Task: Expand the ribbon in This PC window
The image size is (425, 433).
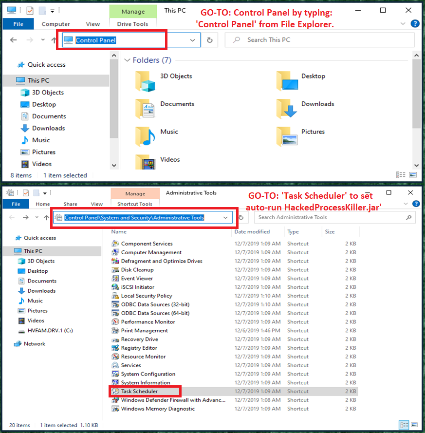Action: click(x=403, y=24)
